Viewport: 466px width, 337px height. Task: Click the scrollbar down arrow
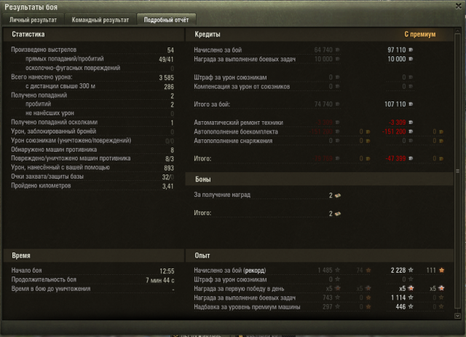(x=458, y=316)
